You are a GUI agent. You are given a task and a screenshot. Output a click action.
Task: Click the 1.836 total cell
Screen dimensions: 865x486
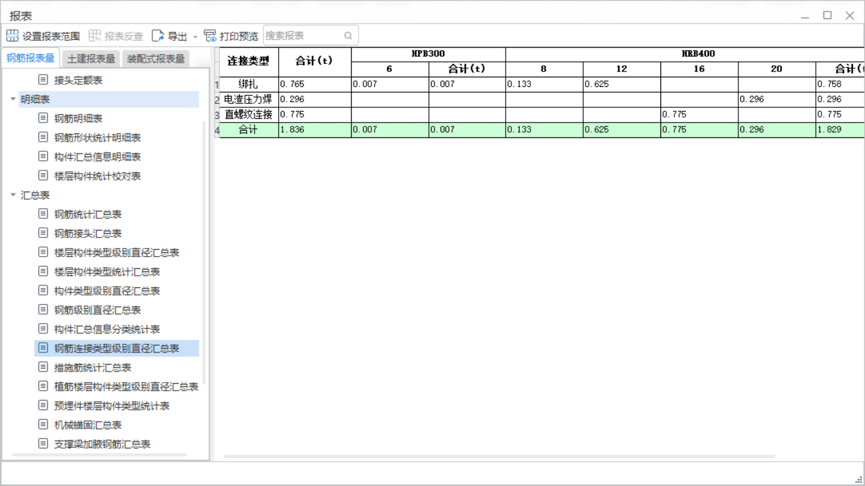pos(315,130)
